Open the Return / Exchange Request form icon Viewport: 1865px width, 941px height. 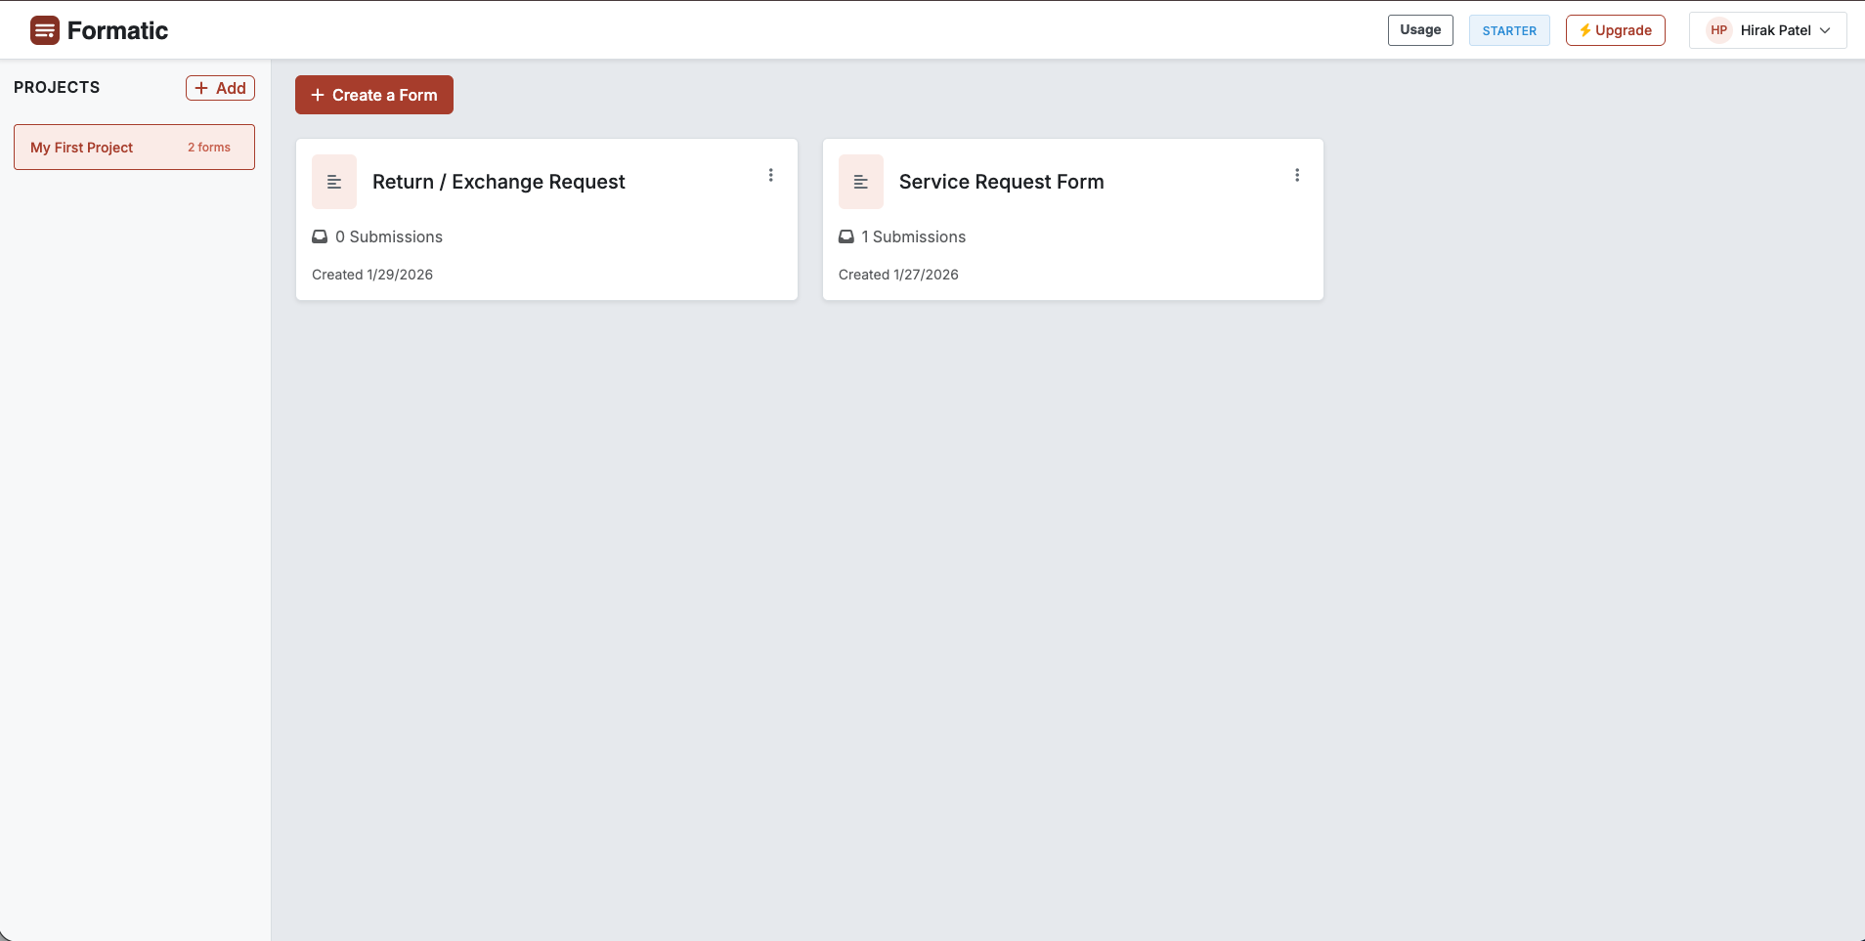tap(333, 181)
